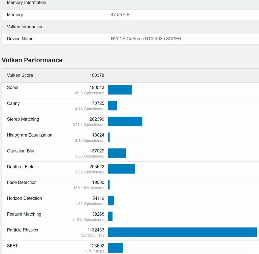This screenshot has height=254, width=259.
Task: Click the Stereo Matching 371.1 Gpixels/sec text
Action: [x=89, y=125]
